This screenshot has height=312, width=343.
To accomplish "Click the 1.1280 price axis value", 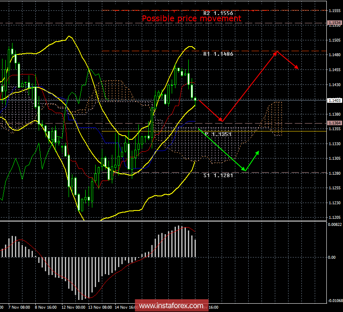I will [335, 173].
